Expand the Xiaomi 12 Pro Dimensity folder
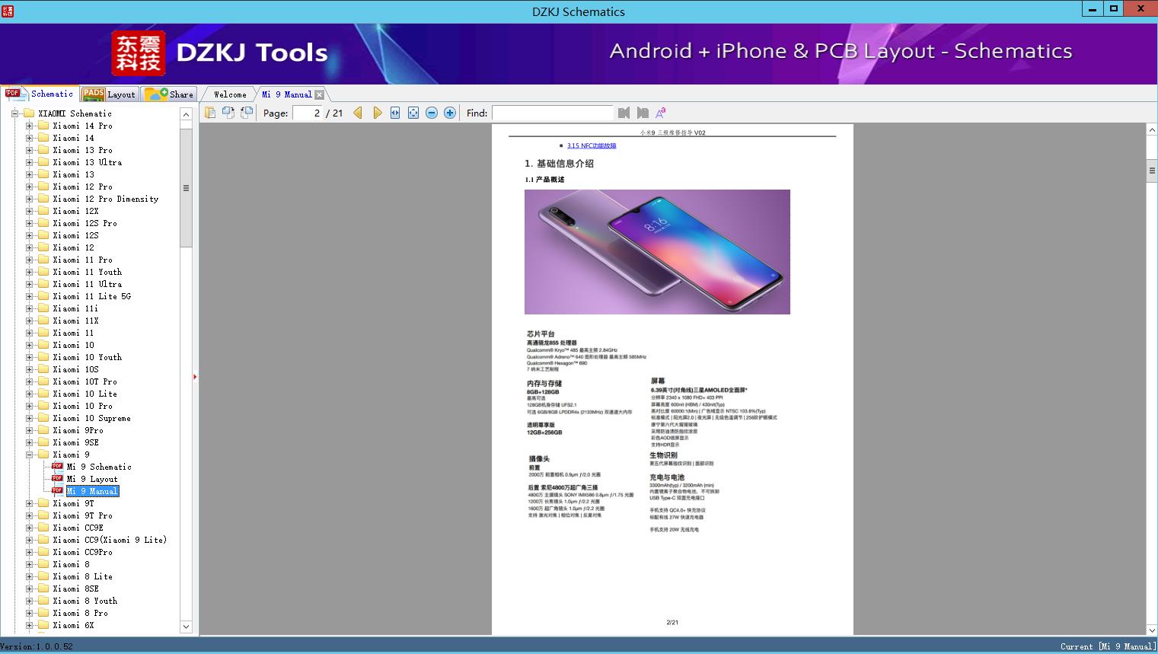 tap(29, 199)
